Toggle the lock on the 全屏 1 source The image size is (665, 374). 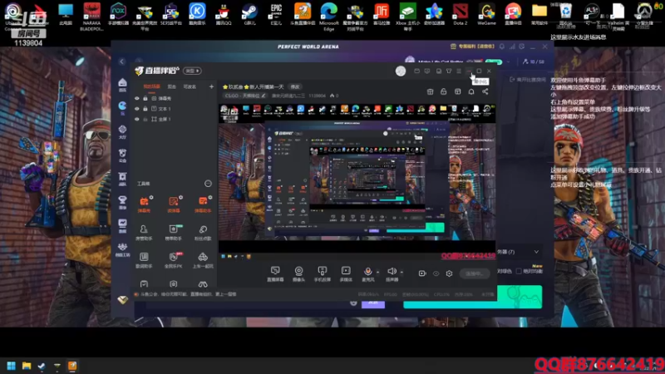click(x=145, y=120)
